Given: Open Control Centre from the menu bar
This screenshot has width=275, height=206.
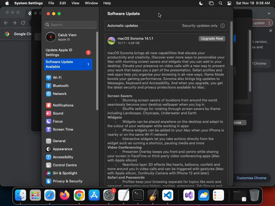Looking at the screenshot, I should 229,3.
